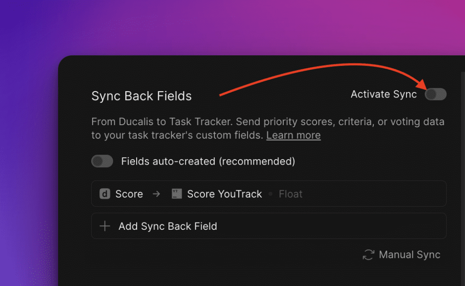Click the Ducalis 'd' Score icon

click(105, 194)
